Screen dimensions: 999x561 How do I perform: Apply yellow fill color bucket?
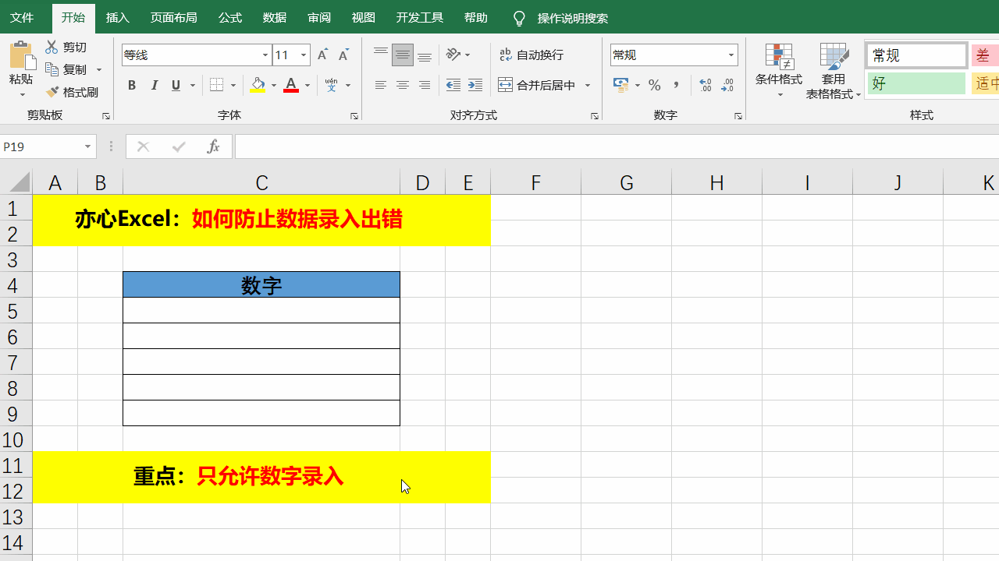coord(258,85)
